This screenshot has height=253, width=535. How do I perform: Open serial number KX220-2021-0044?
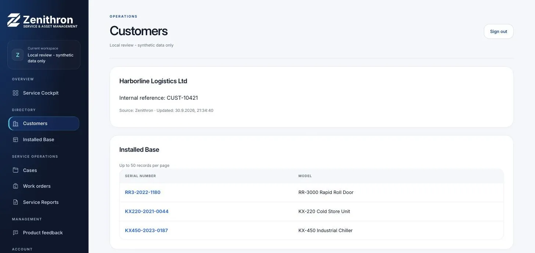(147, 211)
